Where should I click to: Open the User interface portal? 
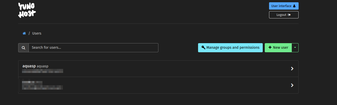click(284, 6)
